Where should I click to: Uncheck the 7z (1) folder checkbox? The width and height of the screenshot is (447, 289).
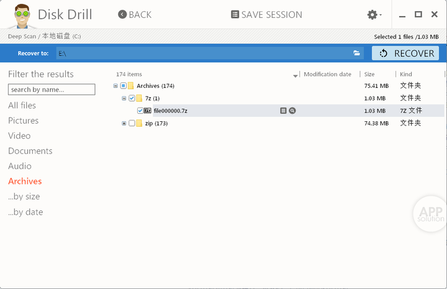point(132,98)
